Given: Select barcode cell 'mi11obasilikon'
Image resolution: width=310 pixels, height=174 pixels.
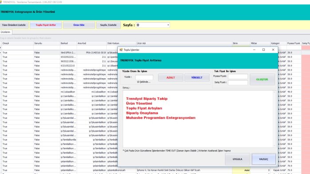Looking at the screenshot, I should click(x=68, y=92).
